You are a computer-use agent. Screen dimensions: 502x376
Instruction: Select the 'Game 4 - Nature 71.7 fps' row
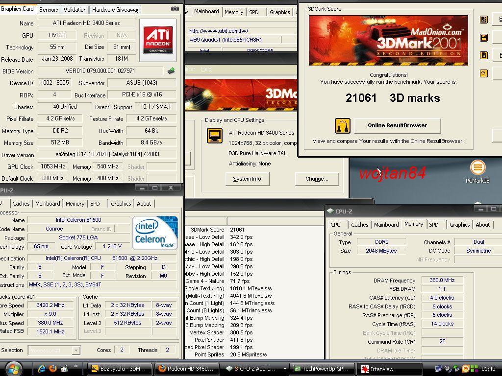pyautogui.click(x=254, y=282)
